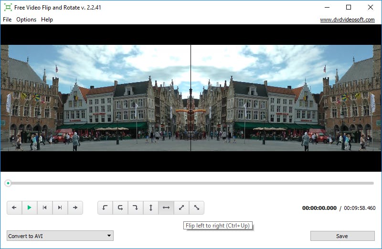
Task: Jump to the video start
Action: coord(45,207)
